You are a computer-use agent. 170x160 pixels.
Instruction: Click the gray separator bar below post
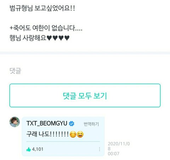click(x=85, y=53)
